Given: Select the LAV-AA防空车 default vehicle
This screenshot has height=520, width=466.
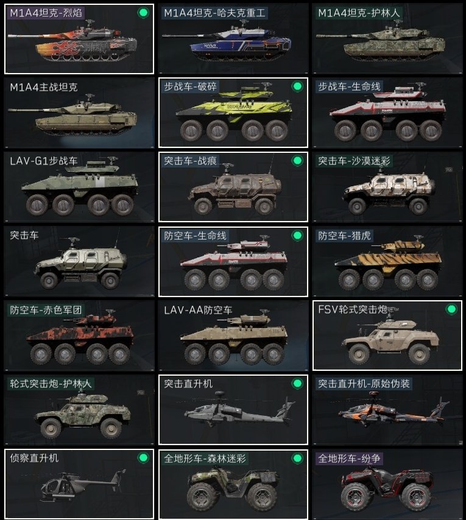Looking at the screenshot, I should tap(233, 336).
